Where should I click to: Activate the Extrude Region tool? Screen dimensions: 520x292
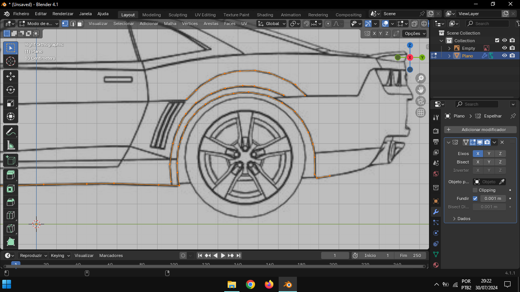pyautogui.click(x=11, y=175)
